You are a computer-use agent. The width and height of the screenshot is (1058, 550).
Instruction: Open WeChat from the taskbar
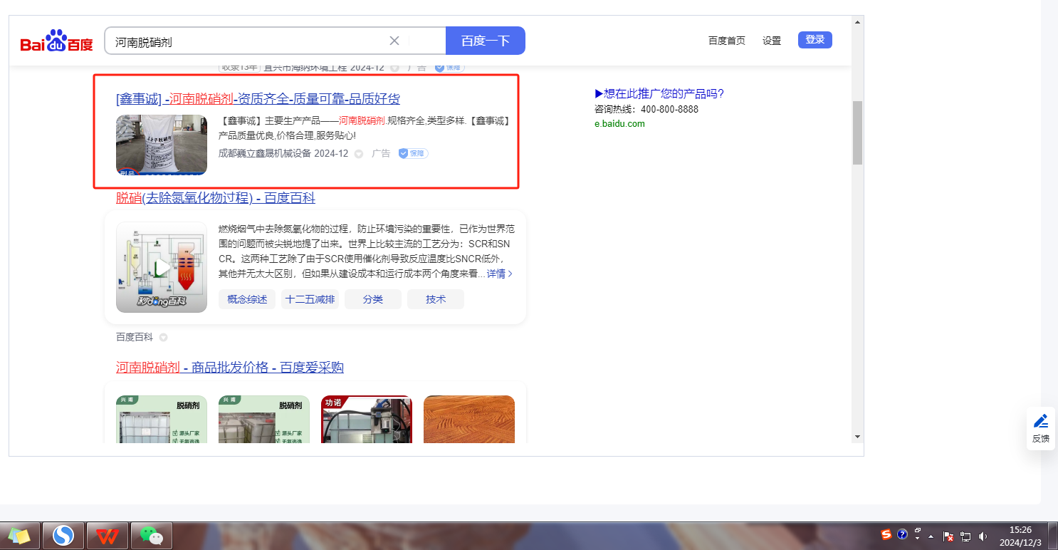[151, 535]
